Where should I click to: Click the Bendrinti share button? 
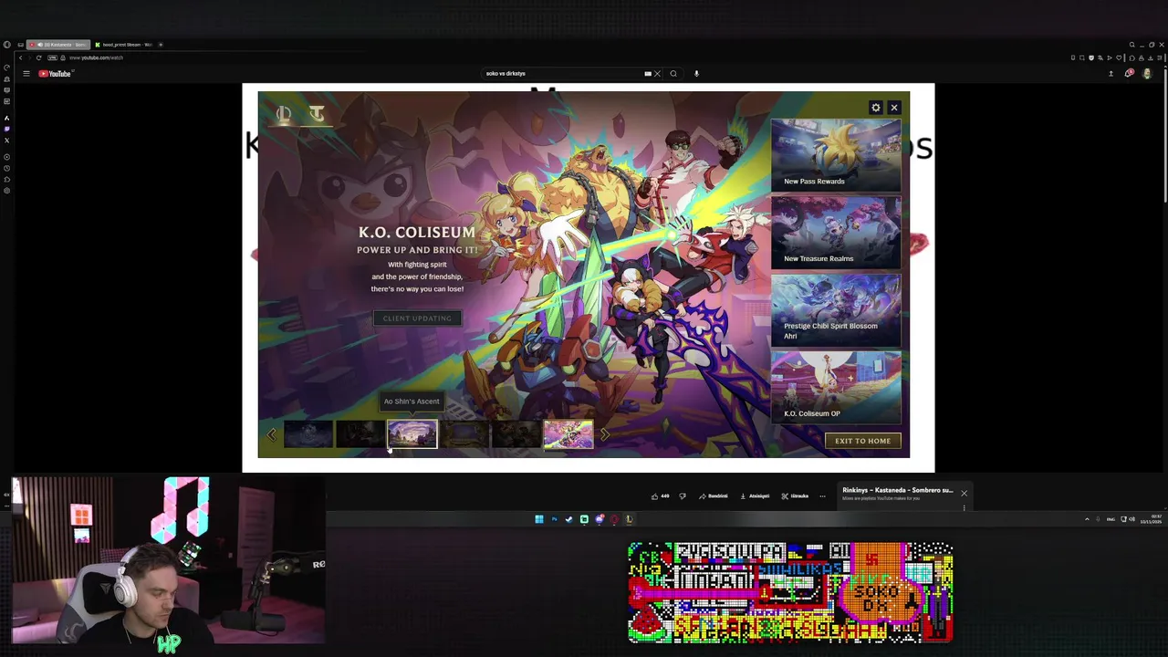point(714,496)
